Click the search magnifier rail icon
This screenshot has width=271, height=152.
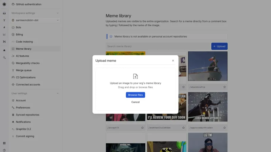coord(4,57)
